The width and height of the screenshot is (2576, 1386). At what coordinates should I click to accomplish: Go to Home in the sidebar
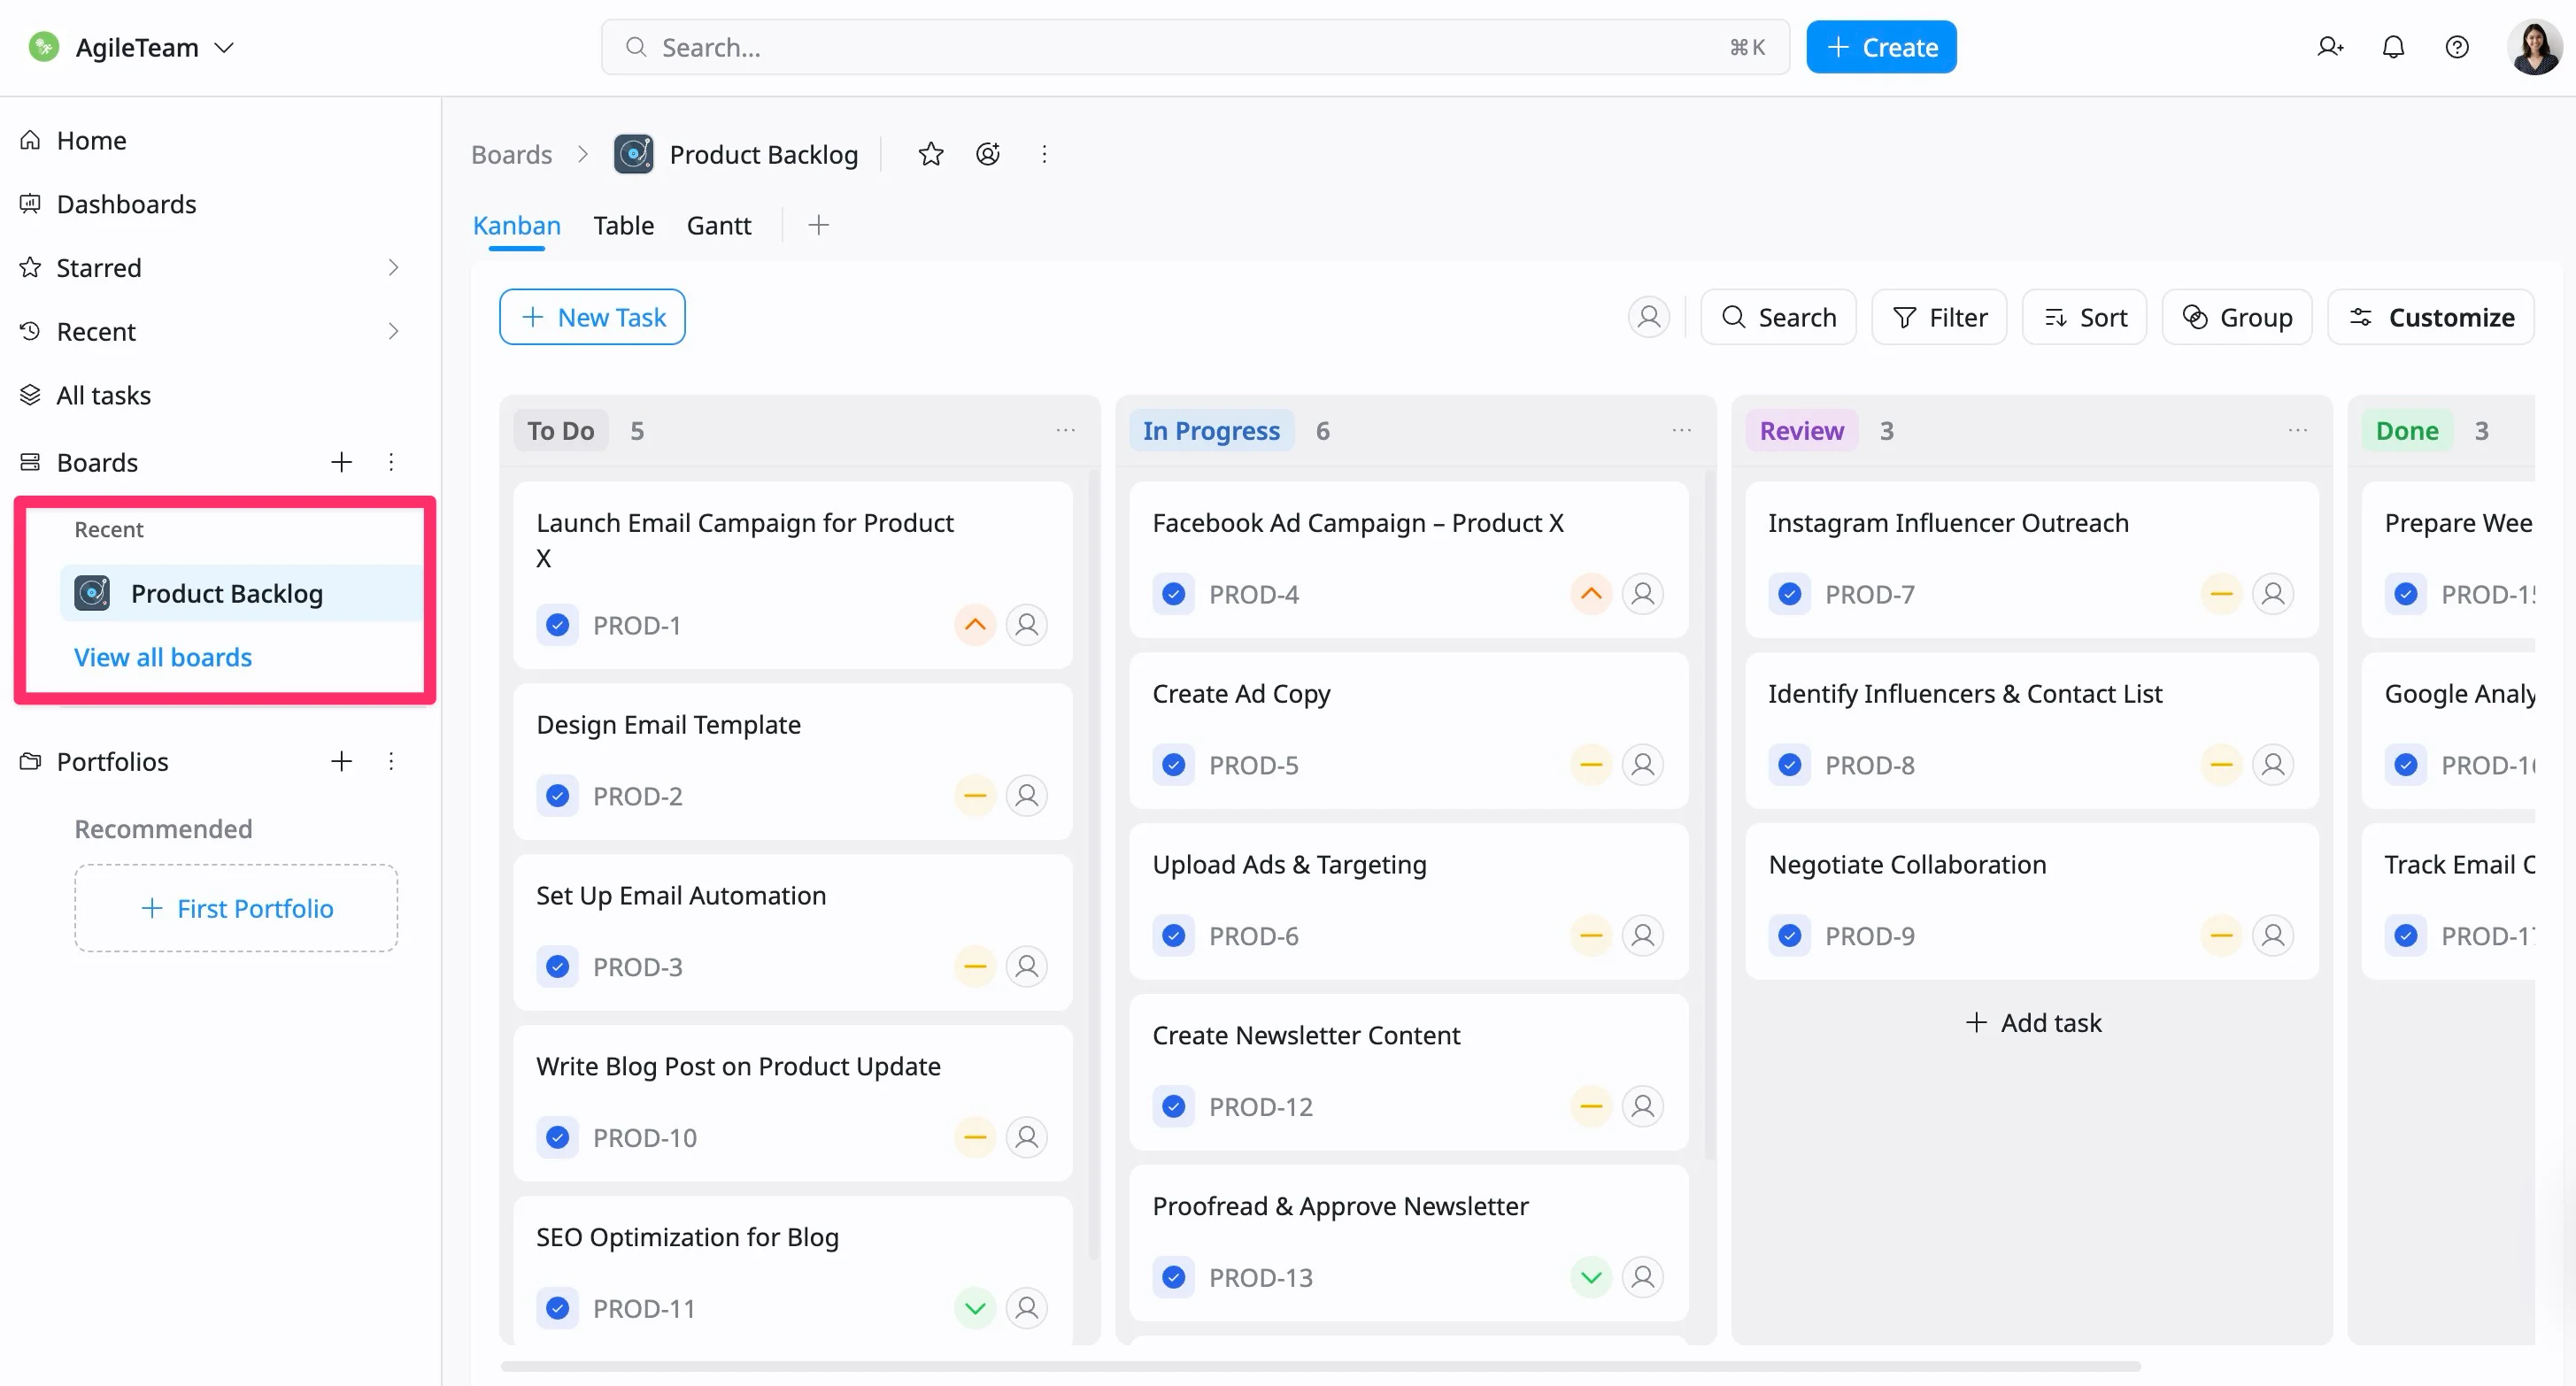click(91, 140)
